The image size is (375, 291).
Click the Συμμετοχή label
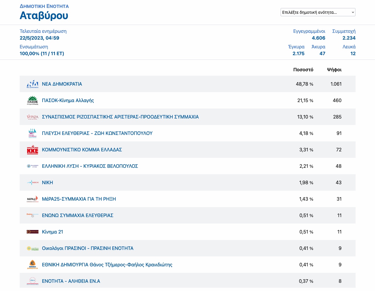(344, 31)
